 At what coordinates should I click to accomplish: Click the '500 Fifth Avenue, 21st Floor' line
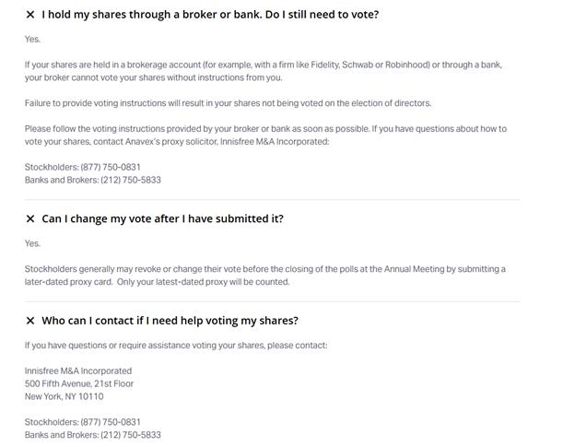point(79,384)
